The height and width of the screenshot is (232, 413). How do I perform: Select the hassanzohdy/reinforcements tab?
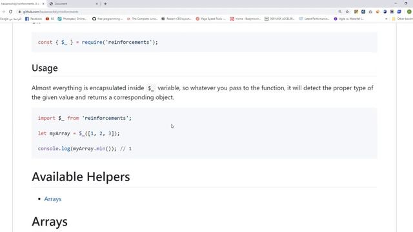click(23, 4)
